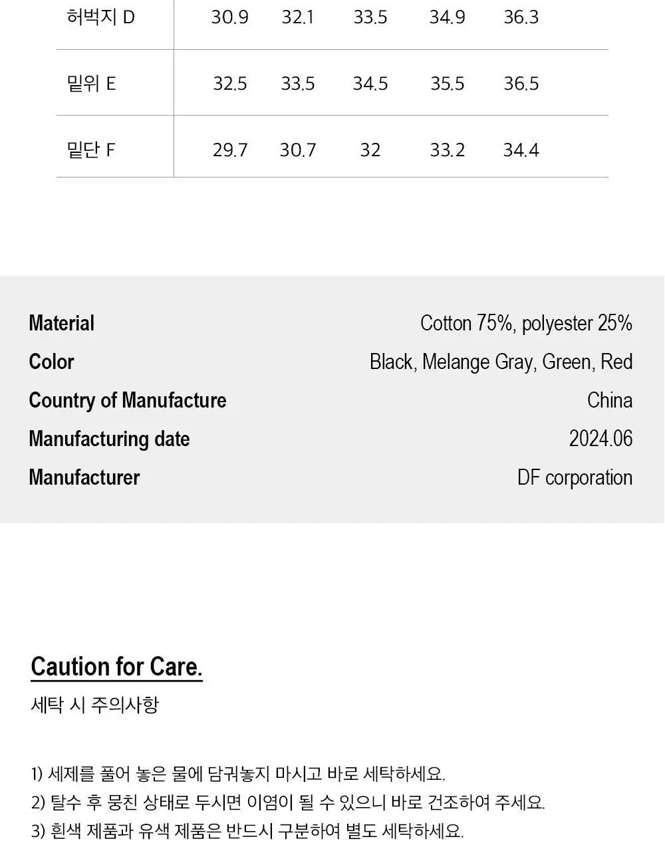Select the 2024.06 manufacturing date
The image size is (665, 851).
[600, 439]
